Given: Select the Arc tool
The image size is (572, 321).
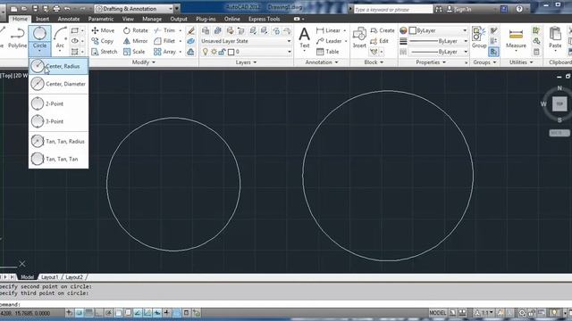Looking at the screenshot, I should pos(60,37).
